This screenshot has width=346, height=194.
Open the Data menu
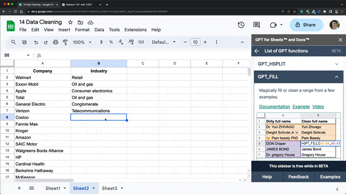point(99,30)
